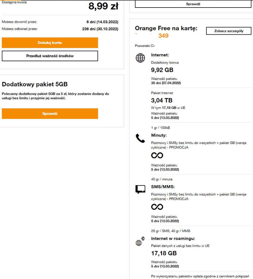Click the 3,04 TB Pakiet Internet value

coord(162,100)
